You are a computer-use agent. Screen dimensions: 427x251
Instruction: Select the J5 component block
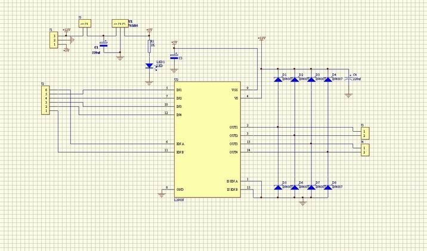click(x=85, y=24)
